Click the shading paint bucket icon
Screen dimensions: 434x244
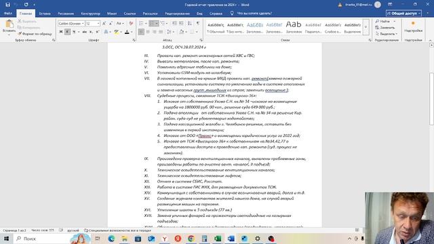[181, 32]
